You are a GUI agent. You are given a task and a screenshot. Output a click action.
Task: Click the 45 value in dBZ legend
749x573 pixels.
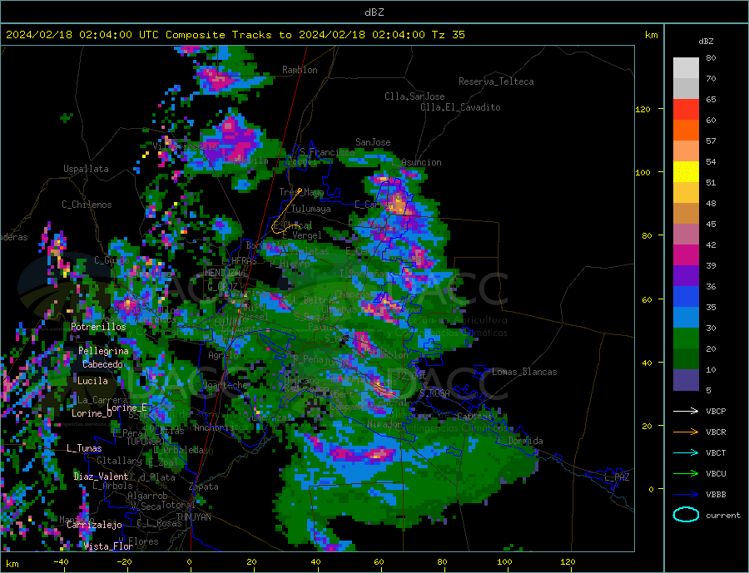tap(711, 224)
